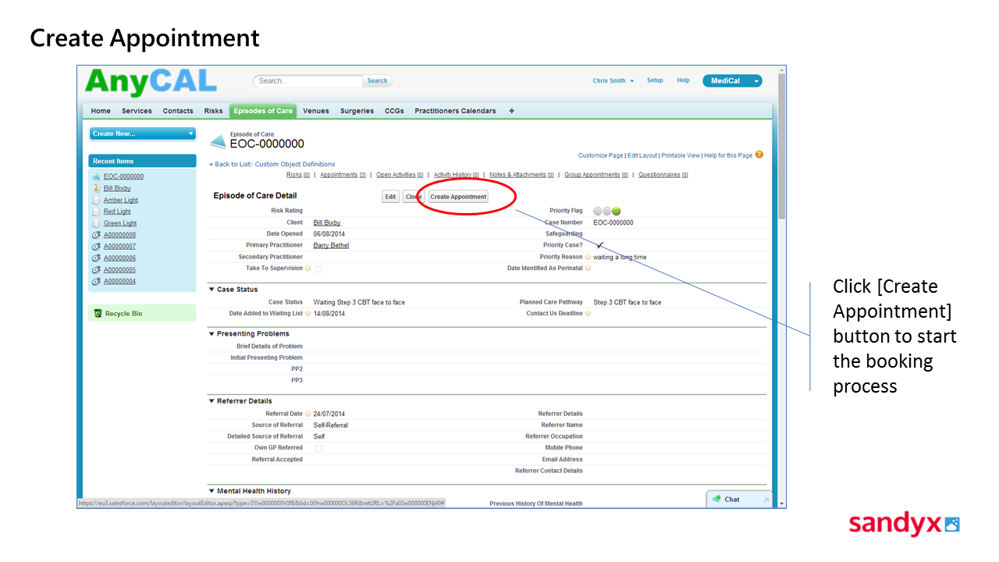Collapse the Presenting Problems section
Image resolution: width=999 pixels, height=562 pixels.
coord(212,334)
